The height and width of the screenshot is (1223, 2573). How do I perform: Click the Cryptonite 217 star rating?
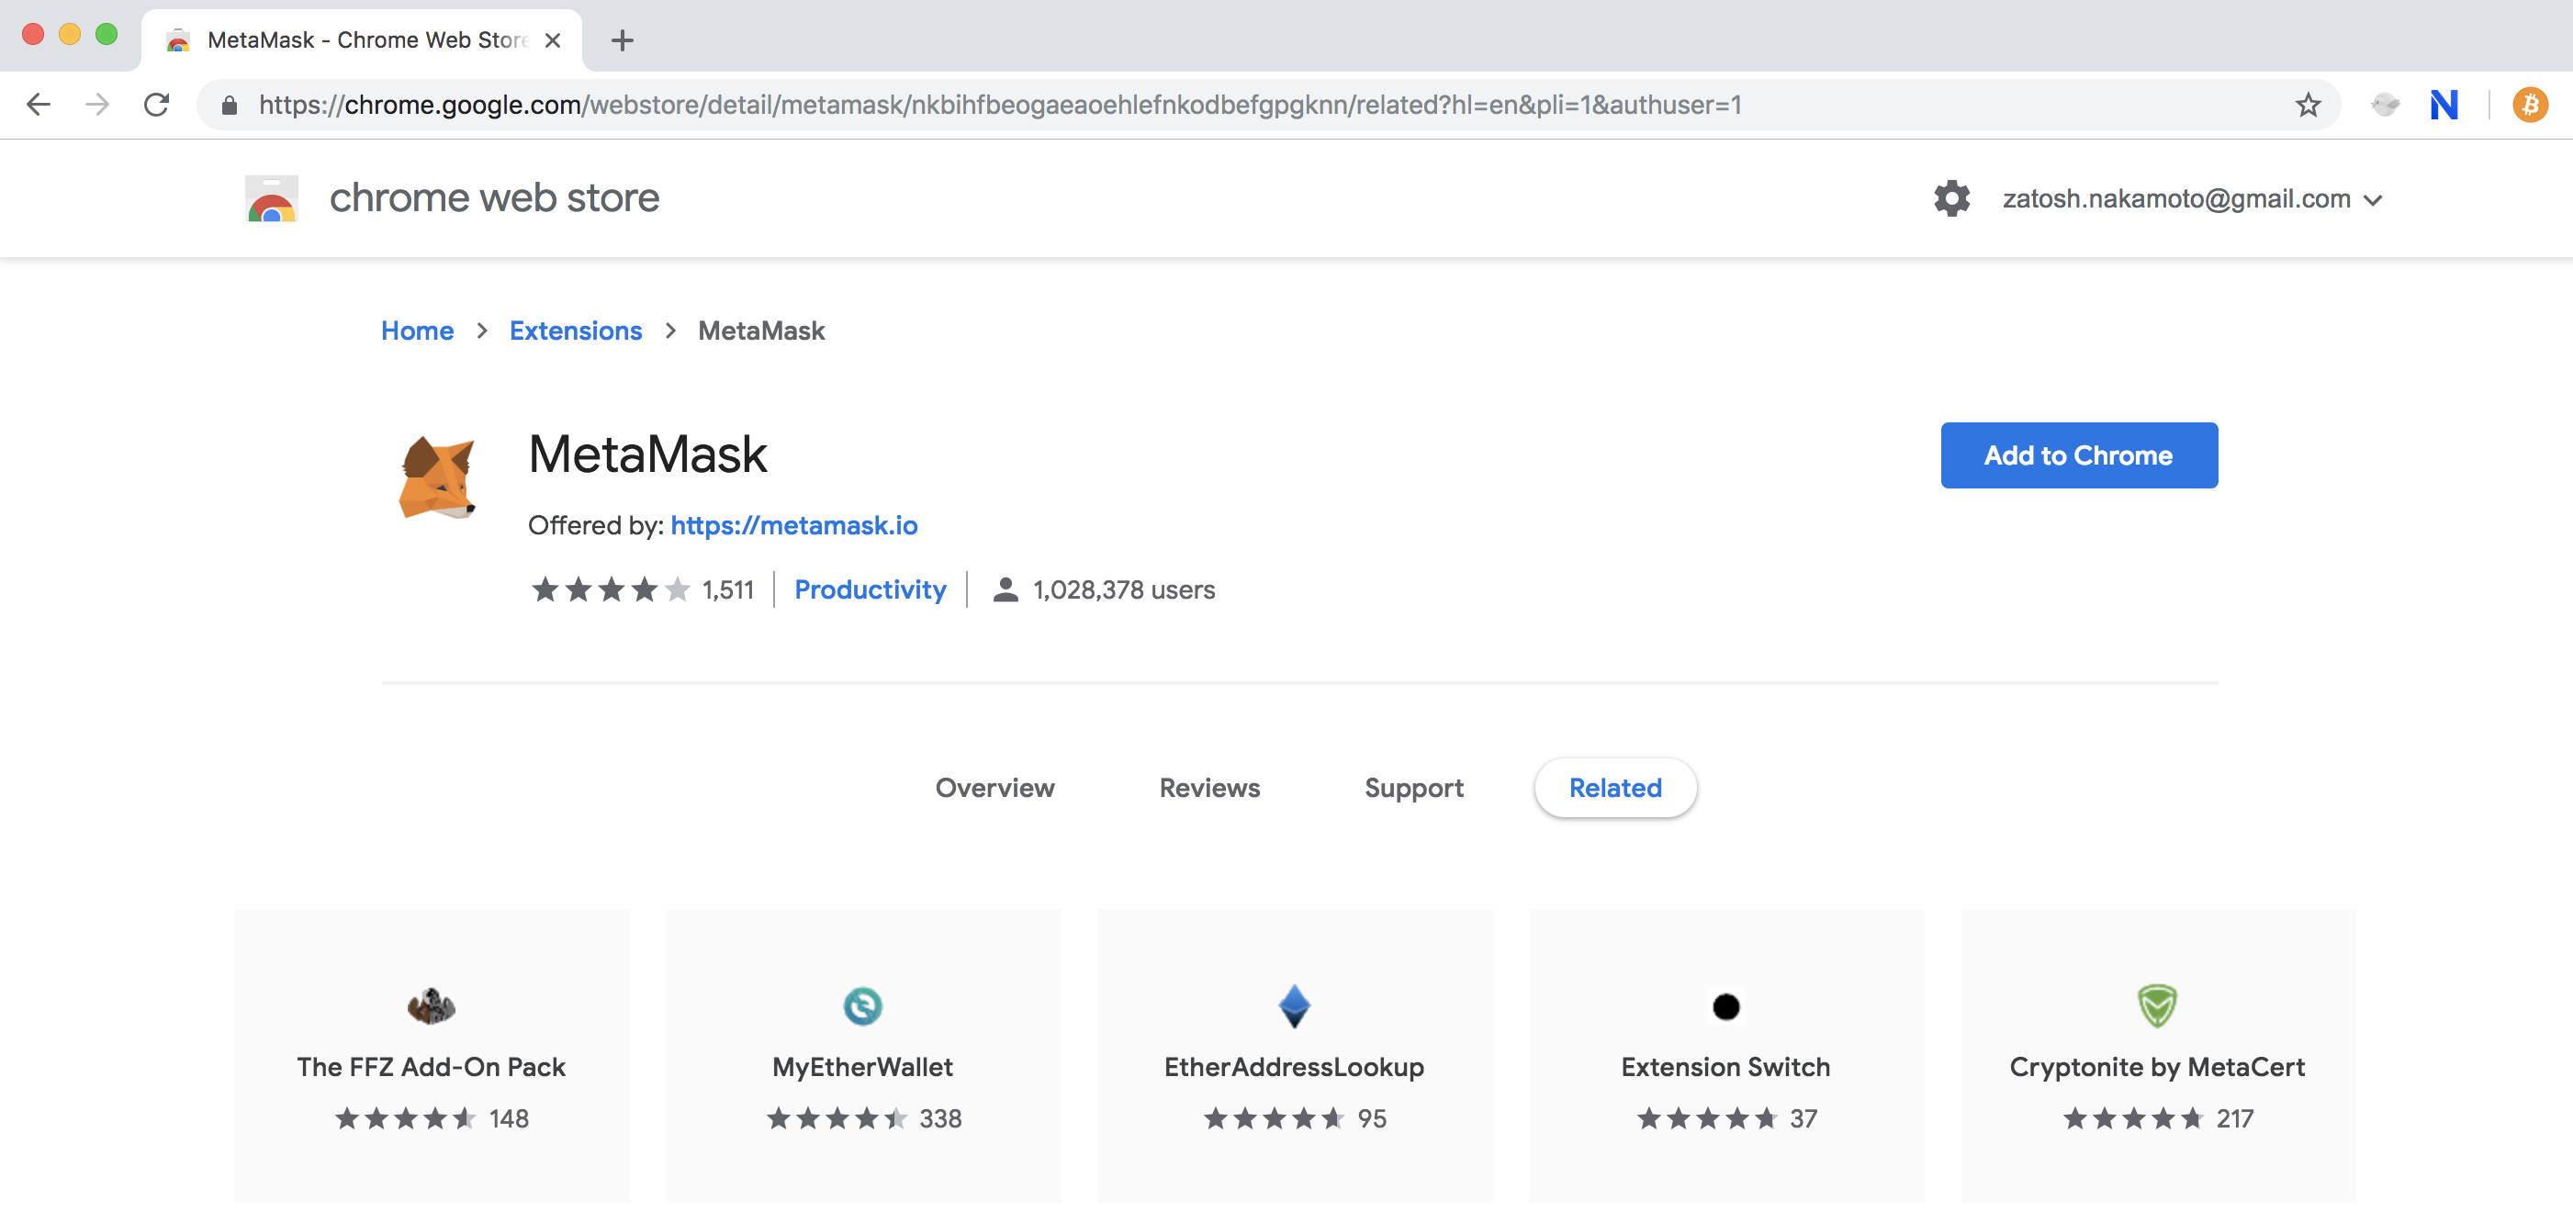pyautogui.click(x=2159, y=1119)
